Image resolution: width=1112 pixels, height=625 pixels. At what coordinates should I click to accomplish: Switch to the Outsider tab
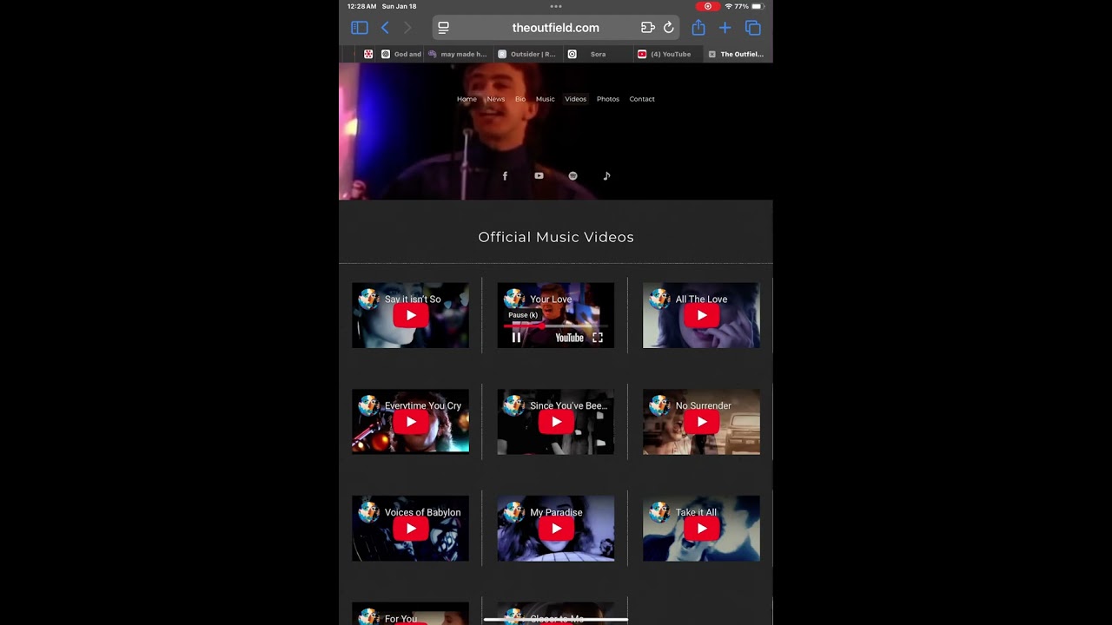[x=526, y=54]
